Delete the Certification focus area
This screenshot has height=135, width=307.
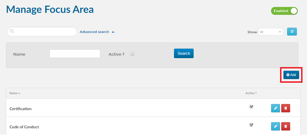coord(286,108)
